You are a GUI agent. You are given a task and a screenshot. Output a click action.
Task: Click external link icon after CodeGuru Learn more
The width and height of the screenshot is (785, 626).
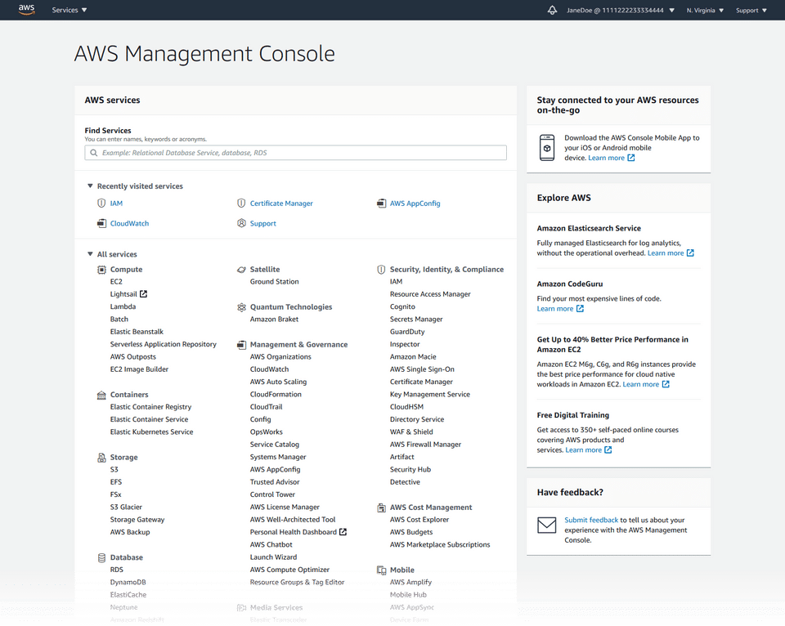[580, 308]
